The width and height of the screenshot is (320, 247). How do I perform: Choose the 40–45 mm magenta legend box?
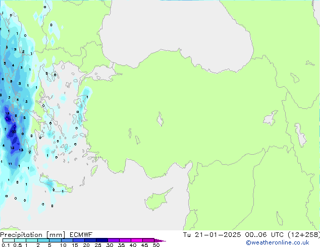[x=137, y=240]
